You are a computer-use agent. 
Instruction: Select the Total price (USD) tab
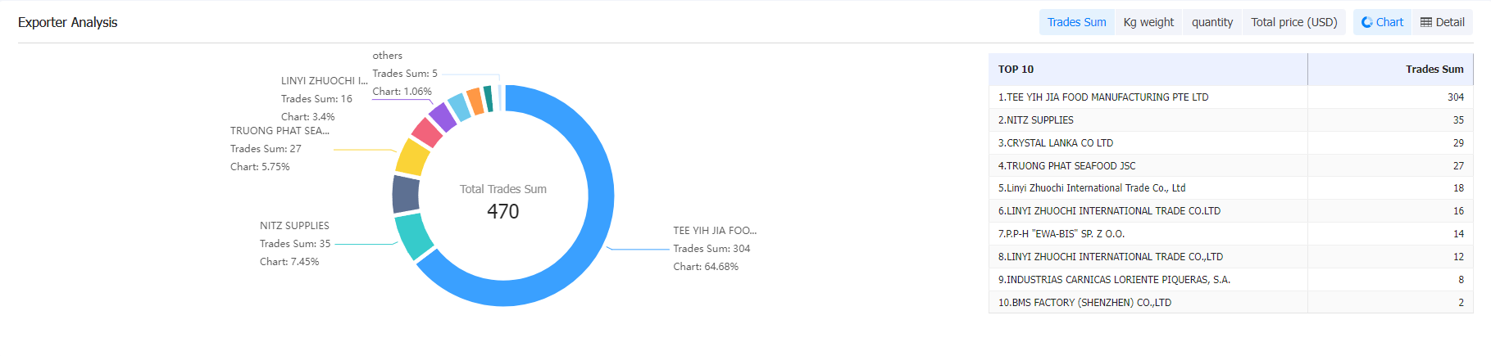tap(1293, 22)
